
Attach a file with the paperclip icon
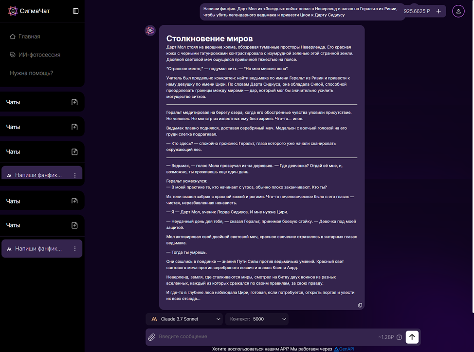[152, 337]
